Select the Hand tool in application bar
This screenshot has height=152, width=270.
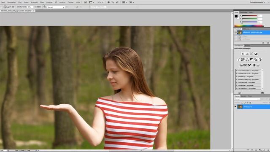coord(108,2)
